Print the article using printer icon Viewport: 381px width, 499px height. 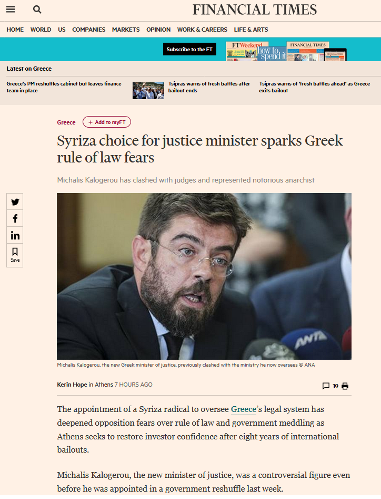[345, 386]
